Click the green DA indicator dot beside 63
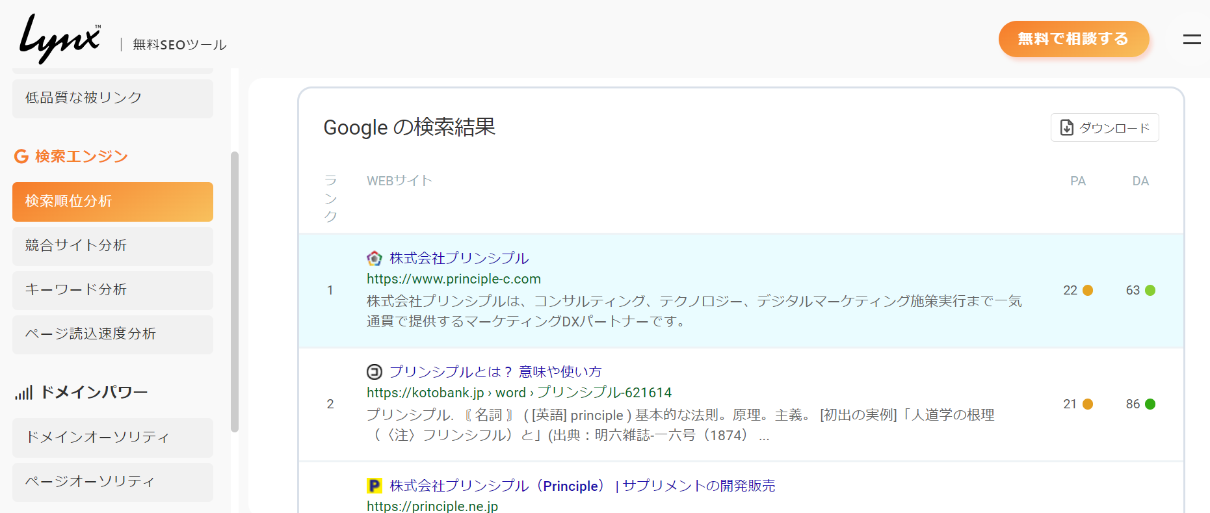Image resolution: width=1210 pixels, height=513 pixels. [x=1150, y=291]
